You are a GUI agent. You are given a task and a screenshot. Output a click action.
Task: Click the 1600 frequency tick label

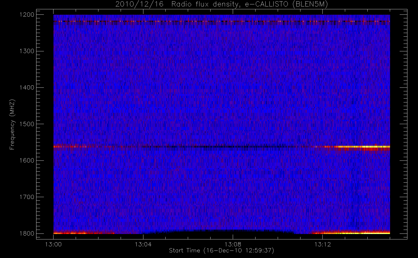27,160
